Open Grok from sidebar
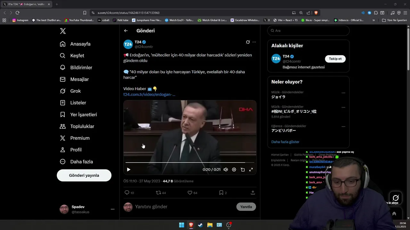This screenshot has width=410, height=230. pos(70,91)
